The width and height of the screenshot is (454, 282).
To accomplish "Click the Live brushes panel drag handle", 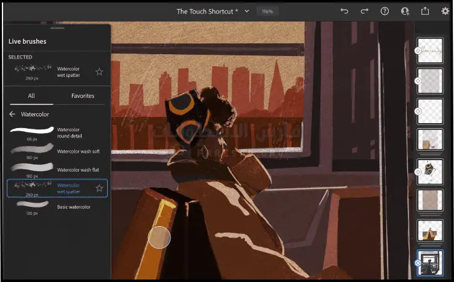I will click(57, 28).
